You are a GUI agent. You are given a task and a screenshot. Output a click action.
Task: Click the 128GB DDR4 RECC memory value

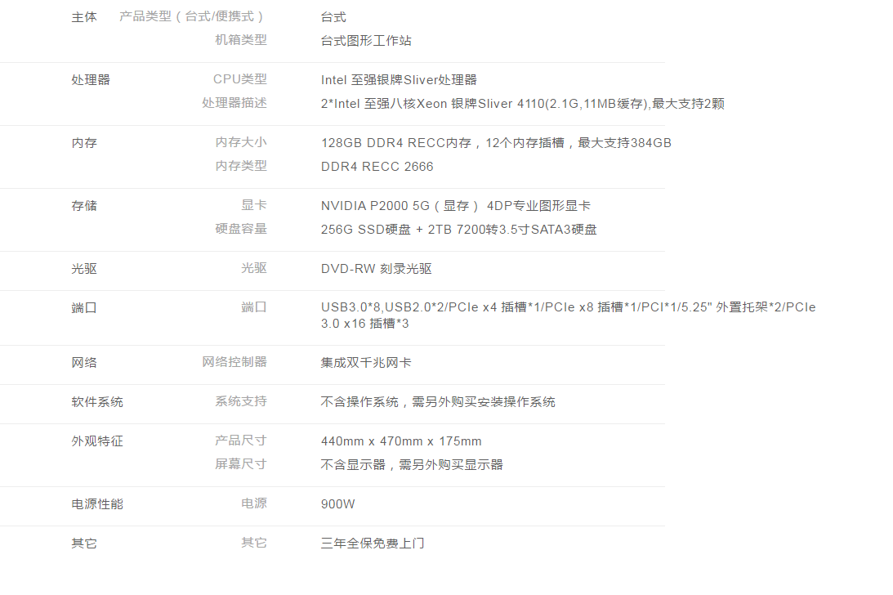pyautogui.click(x=496, y=143)
